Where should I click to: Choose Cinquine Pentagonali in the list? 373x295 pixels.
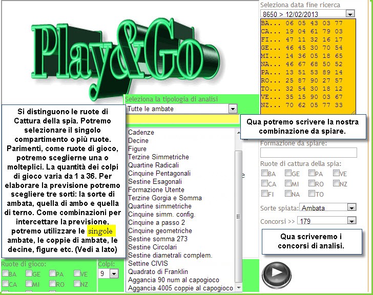tap(159, 173)
